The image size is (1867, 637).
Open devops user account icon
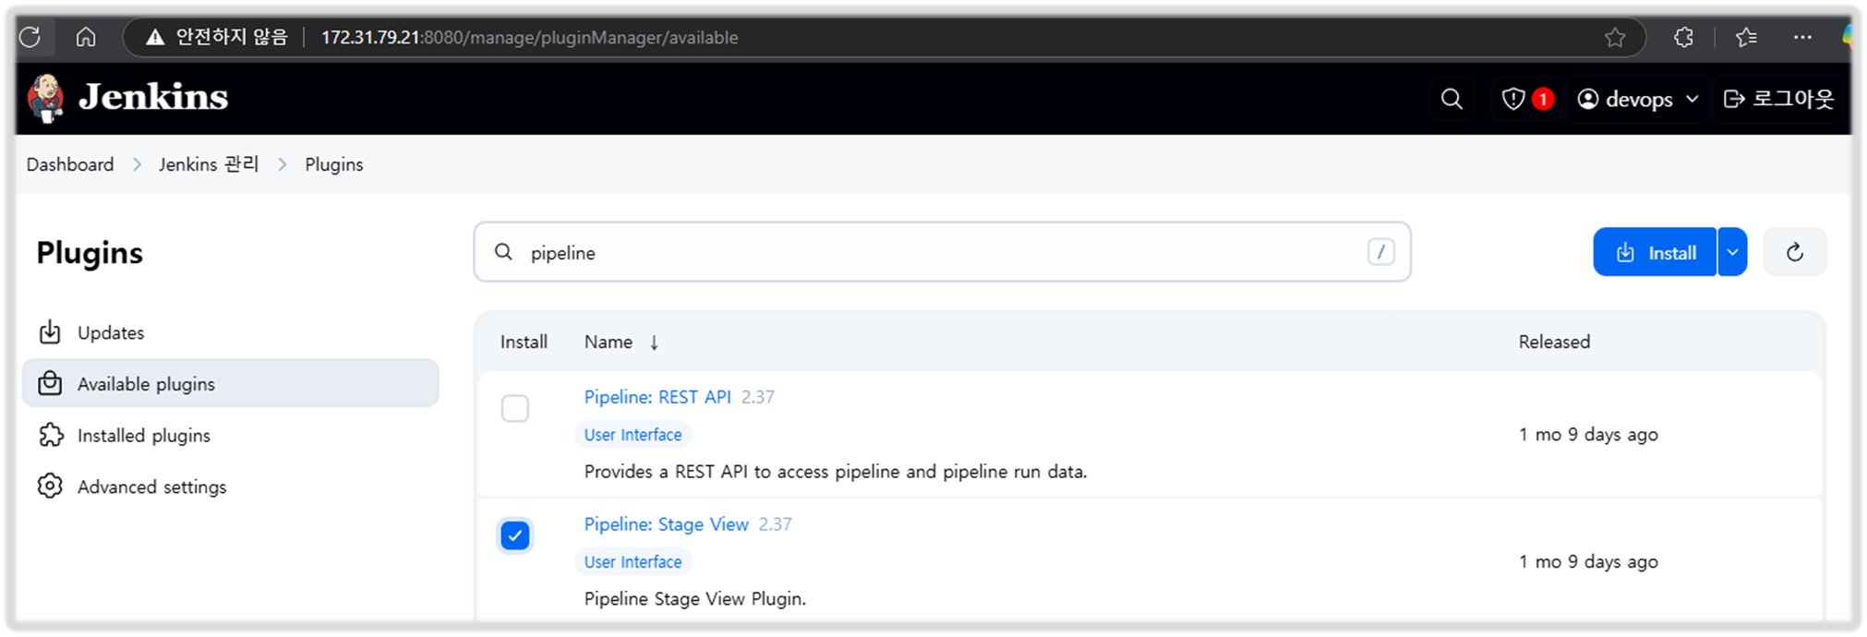[x=1587, y=99]
